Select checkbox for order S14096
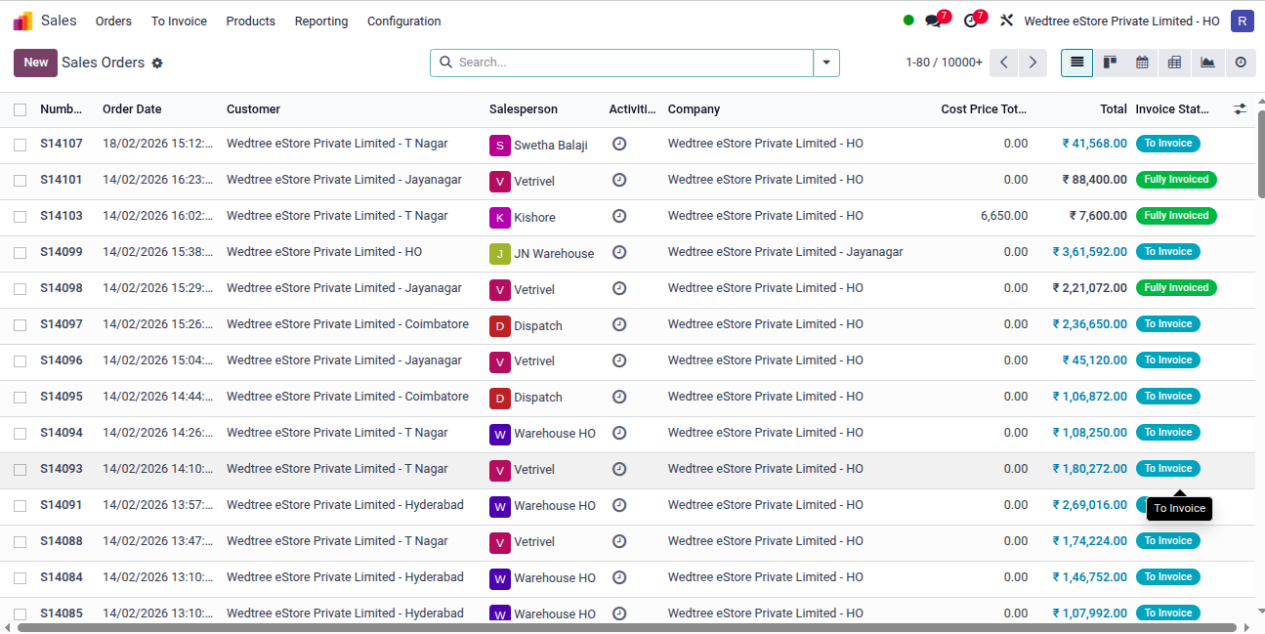The image size is (1265, 634). (21, 361)
